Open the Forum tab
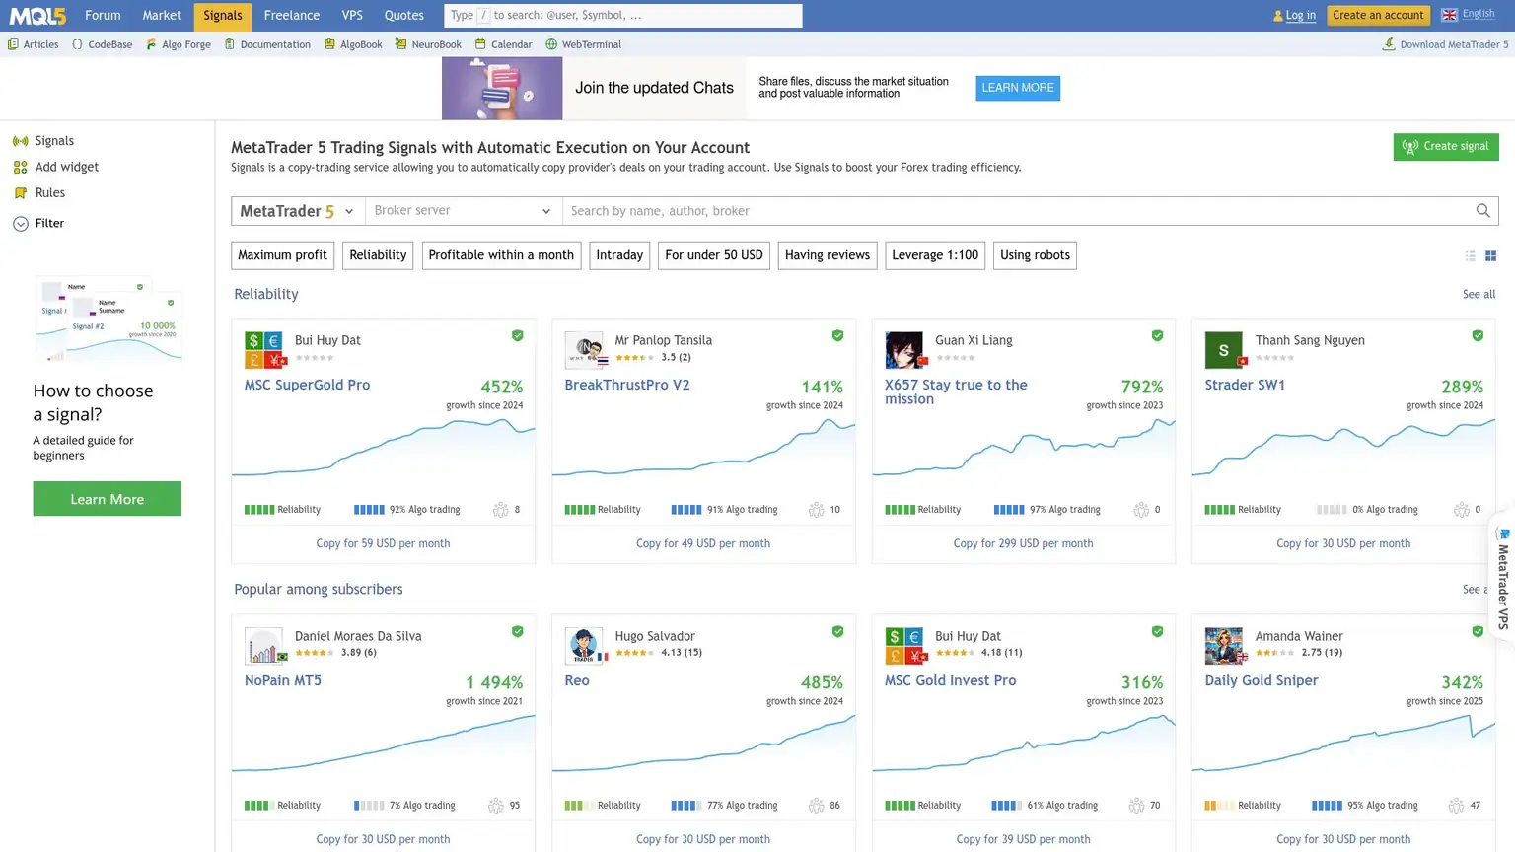Image resolution: width=1515 pixels, height=852 pixels. [x=103, y=16]
